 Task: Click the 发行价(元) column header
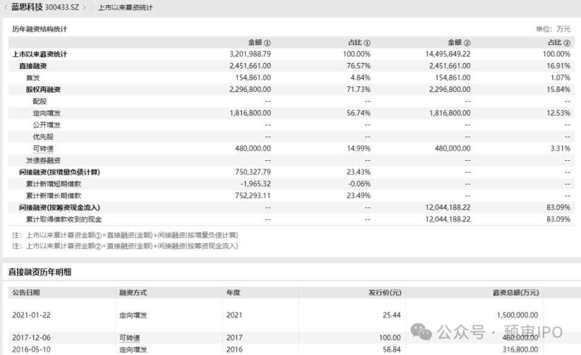pyautogui.click(x=385, y=293)
